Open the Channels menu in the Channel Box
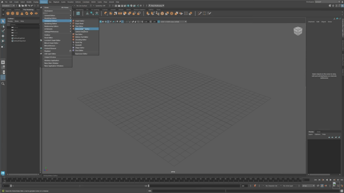344x193 pixels. (x=311, y=22)
